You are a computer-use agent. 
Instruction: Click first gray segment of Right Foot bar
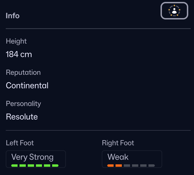click(x=127, y=166)
